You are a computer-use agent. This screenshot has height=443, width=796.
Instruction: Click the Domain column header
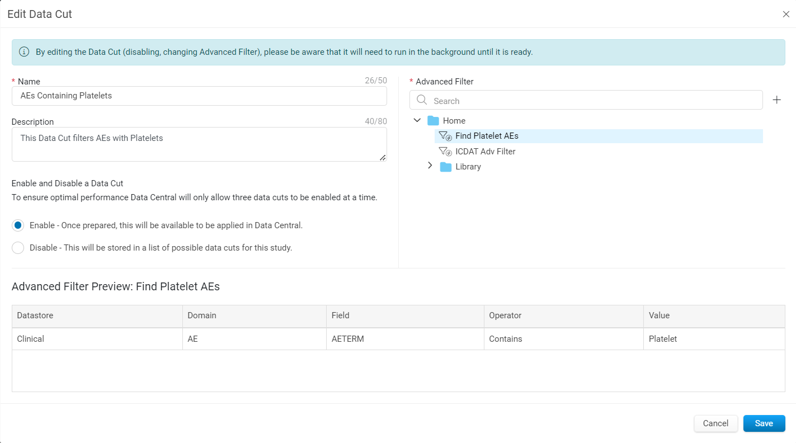point(255,316)
